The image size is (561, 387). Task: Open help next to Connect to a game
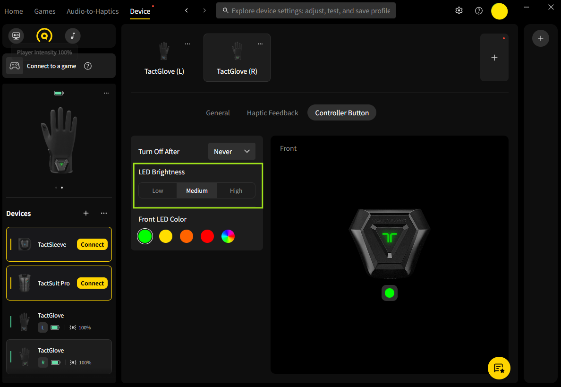point(88,66)
